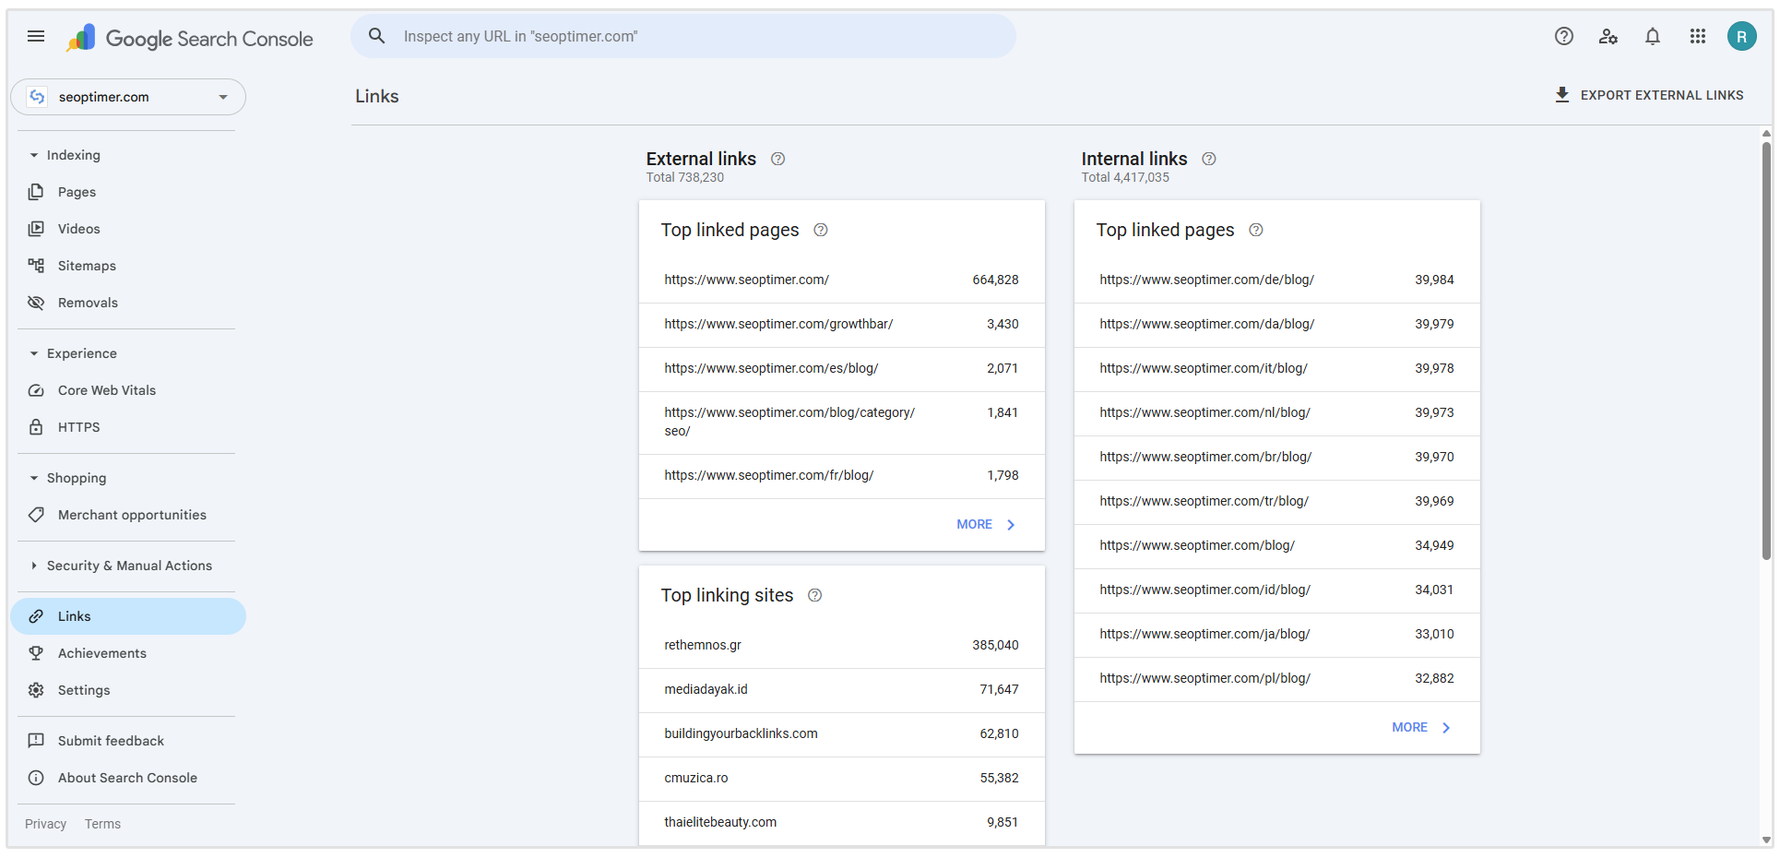This screenshot has width=1780, height=858.
Task: Select the https://www.seoptimer.com/it/blog/ row
Action: (x=1277, y=368)
